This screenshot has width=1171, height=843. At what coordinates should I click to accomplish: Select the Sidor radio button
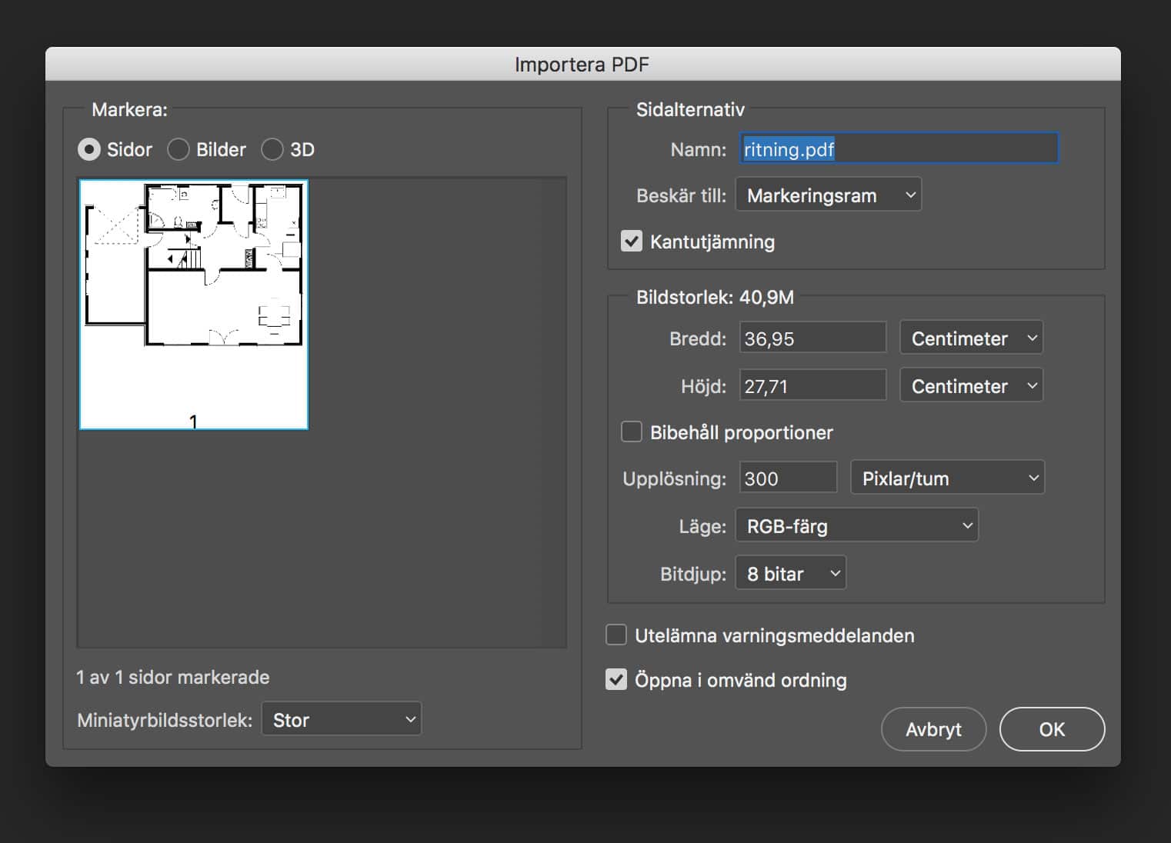tap(89, 149)
